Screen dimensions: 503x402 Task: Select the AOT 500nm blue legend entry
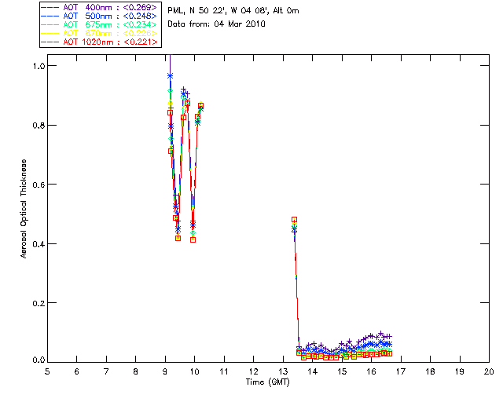click(x=102, y=15)
